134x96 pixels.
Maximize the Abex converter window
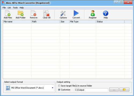[121, 2]
